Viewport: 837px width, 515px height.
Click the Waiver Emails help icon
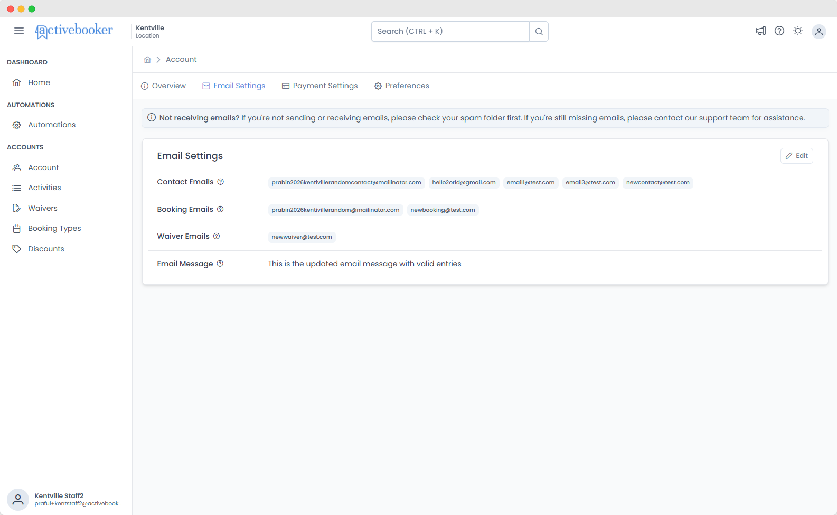[x=217, y=236]
